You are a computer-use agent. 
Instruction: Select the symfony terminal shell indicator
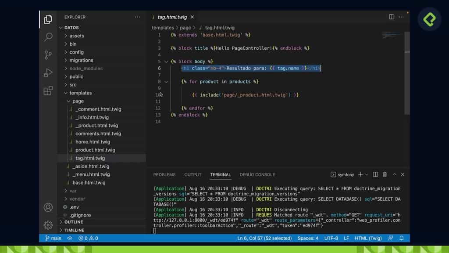(x=342, y=174)
